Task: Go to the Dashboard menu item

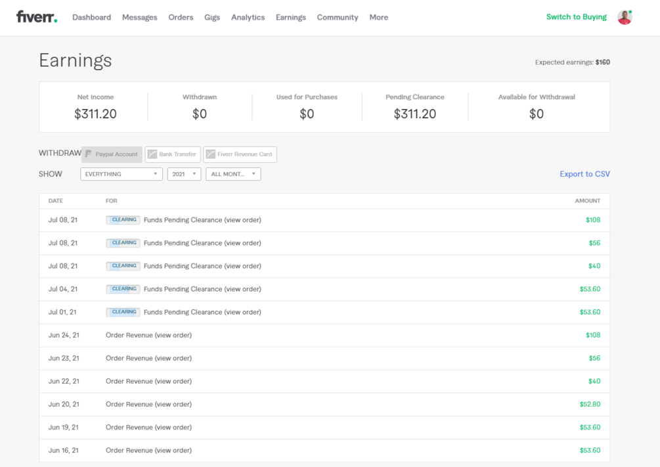Action: pos(91,17)
